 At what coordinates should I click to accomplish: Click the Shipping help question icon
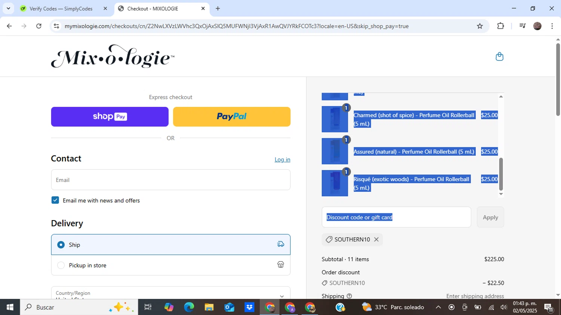coord(349,296)
